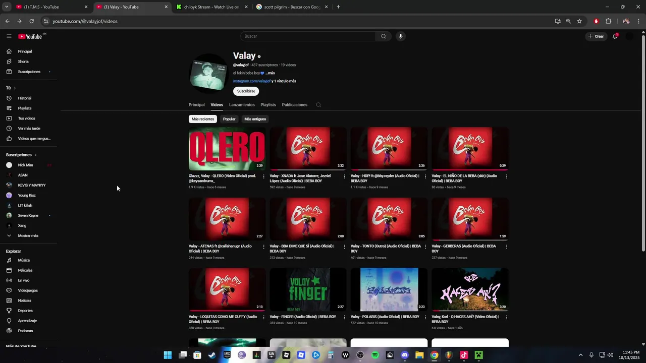Screen dimensions: 646x363
Task: Select the Más antiguos filter chip
Action: (x=255, y=119)
